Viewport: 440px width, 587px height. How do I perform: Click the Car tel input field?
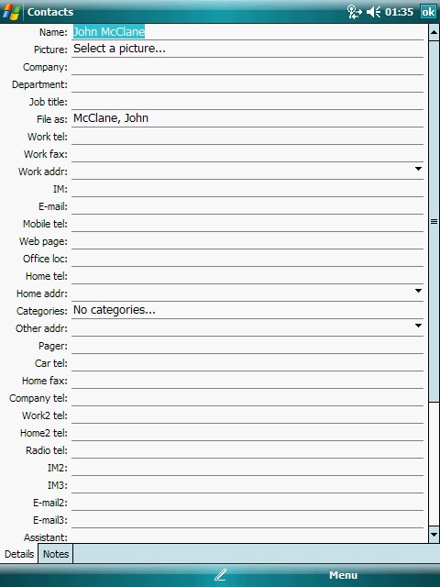pos(247,363)
